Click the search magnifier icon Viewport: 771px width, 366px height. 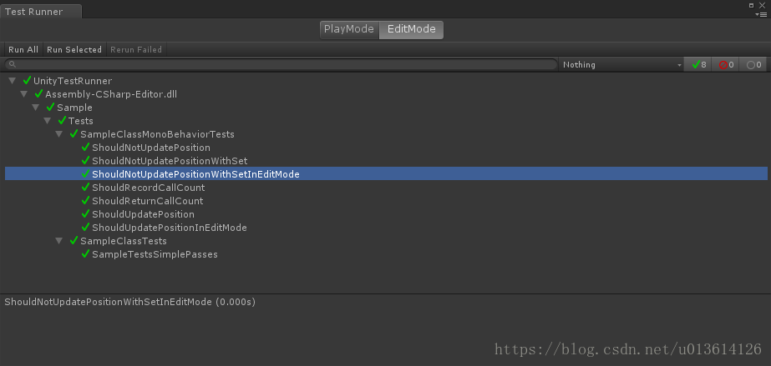pyautogui.click(x=13, y=64)
